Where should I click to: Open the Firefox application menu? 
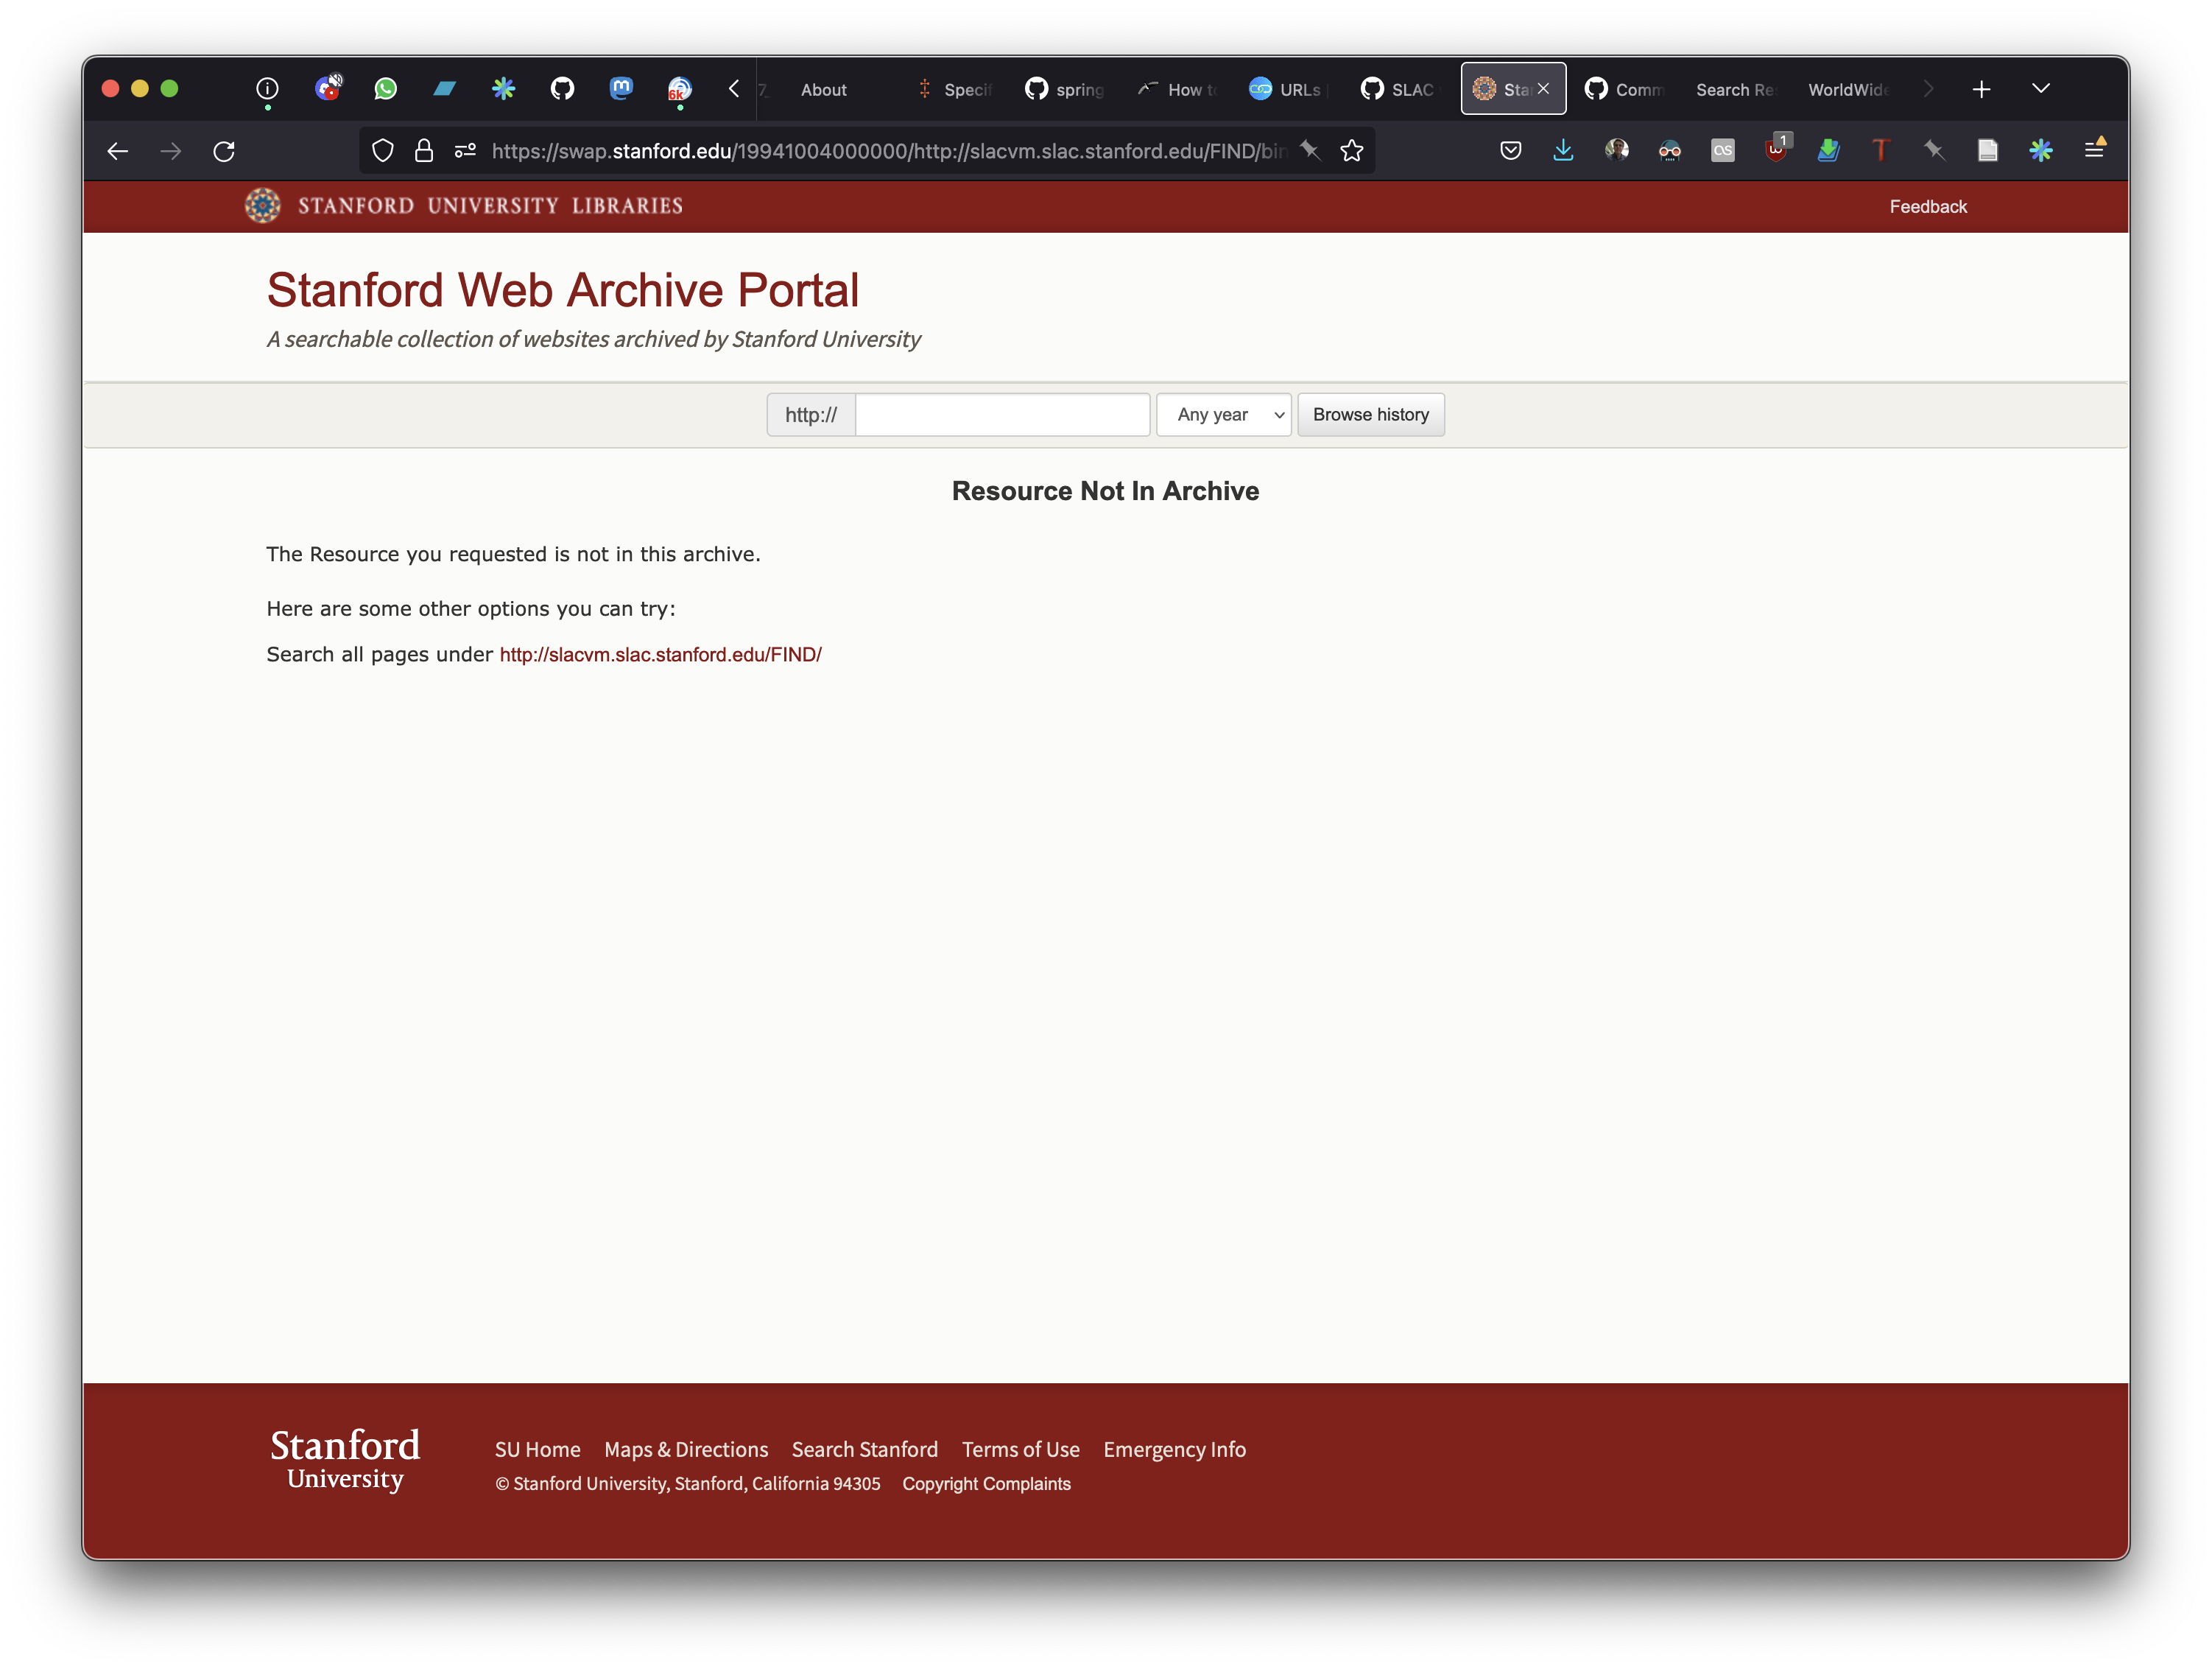(x=2094, y=150)
